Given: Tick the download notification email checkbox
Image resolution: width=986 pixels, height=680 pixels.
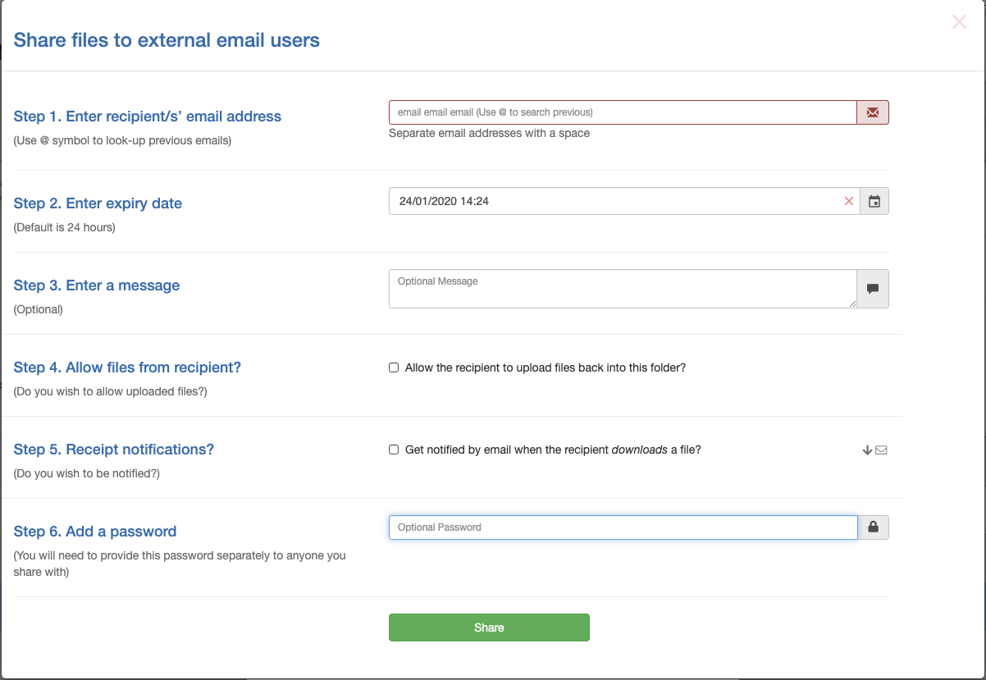Looking at the screenshot, I should tap(394, 450).
